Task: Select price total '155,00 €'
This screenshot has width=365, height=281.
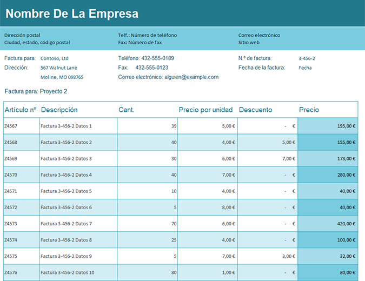Action: point(347,142)
